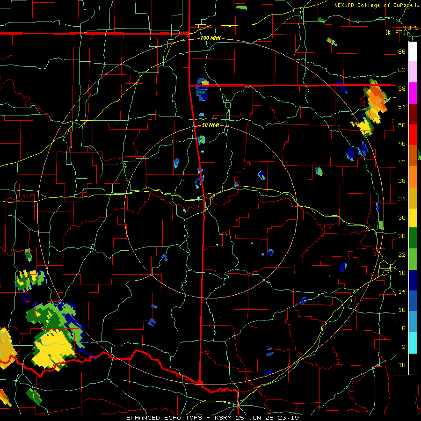This screenshot has height=421, width=421.
Task: Click the '[K FT]' units label
Action: (x=396, y=33)
